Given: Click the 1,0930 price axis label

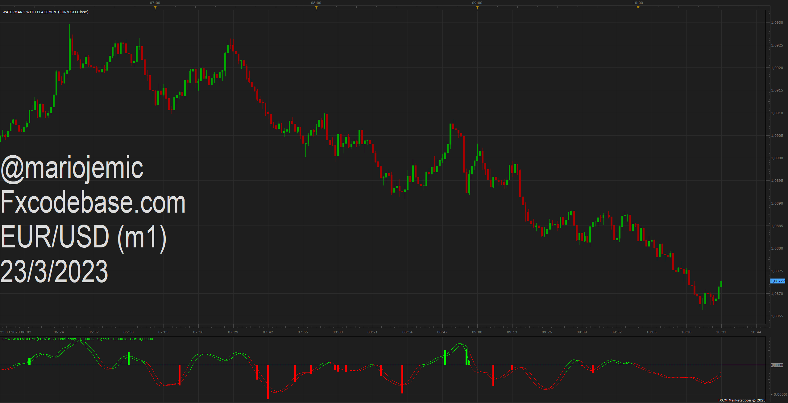Looking at the screenshot, I should point(777,22).
